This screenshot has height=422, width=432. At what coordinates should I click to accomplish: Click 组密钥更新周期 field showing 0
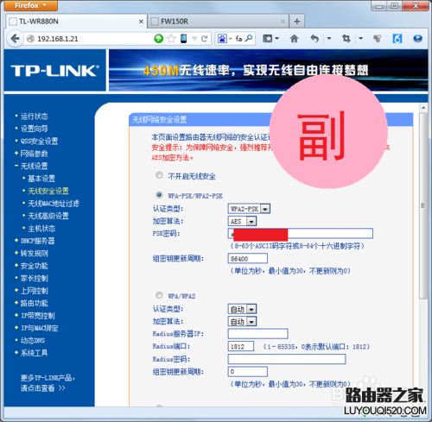(x=247, y=372)
